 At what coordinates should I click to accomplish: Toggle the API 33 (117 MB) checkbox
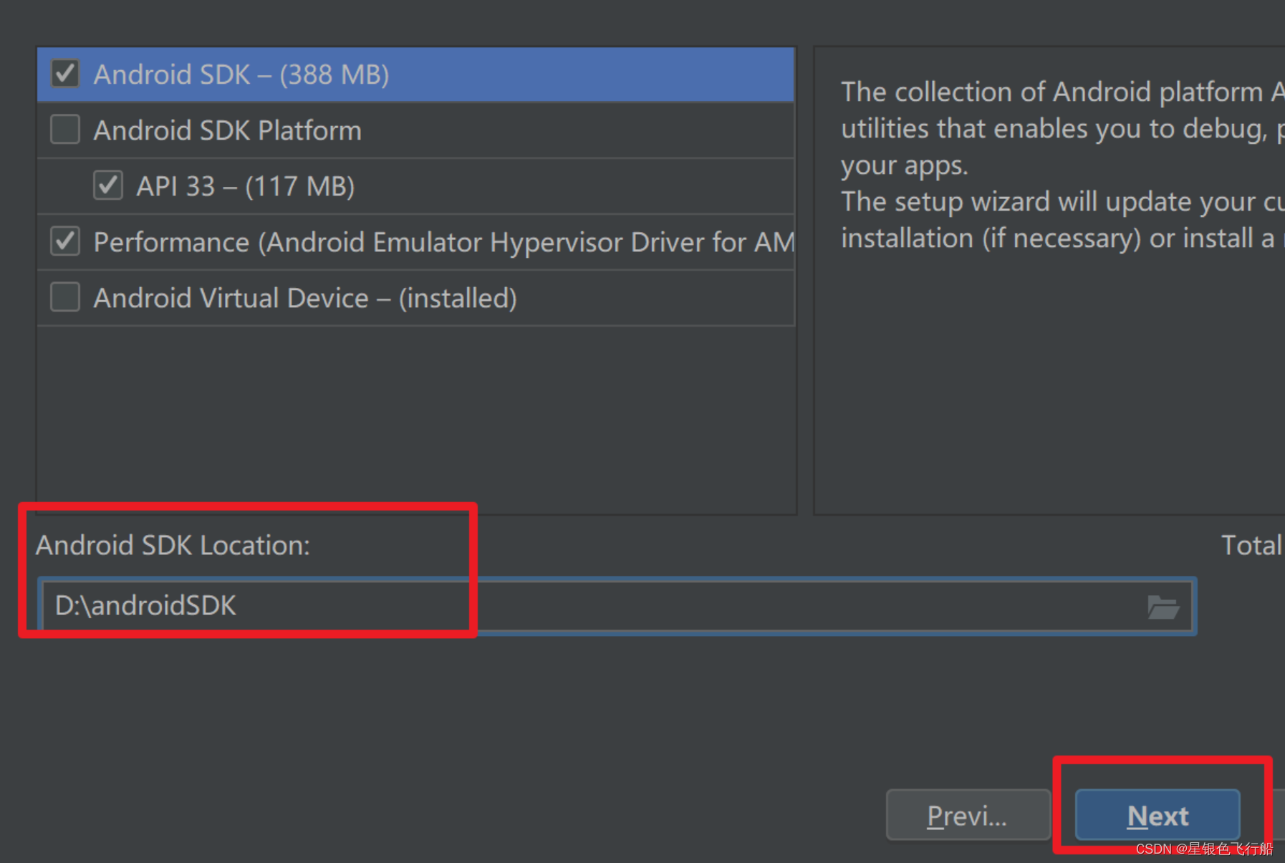coord(108,185)
